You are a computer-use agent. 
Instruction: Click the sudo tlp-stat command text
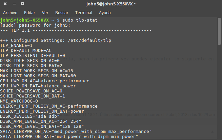pos(80,20)
